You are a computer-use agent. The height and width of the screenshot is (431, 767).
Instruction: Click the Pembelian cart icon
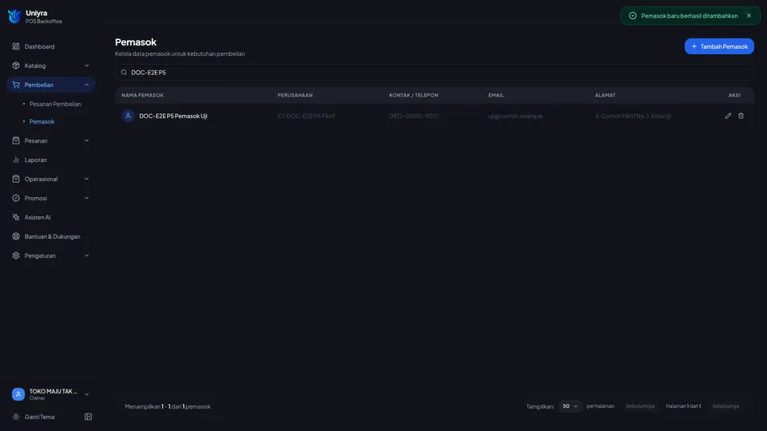coord(16,85)
